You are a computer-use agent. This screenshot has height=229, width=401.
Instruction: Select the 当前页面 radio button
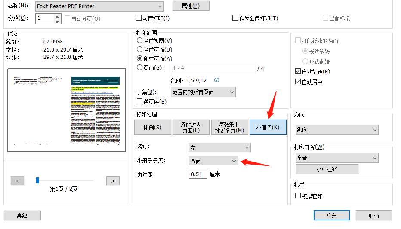tap(139, 50)
